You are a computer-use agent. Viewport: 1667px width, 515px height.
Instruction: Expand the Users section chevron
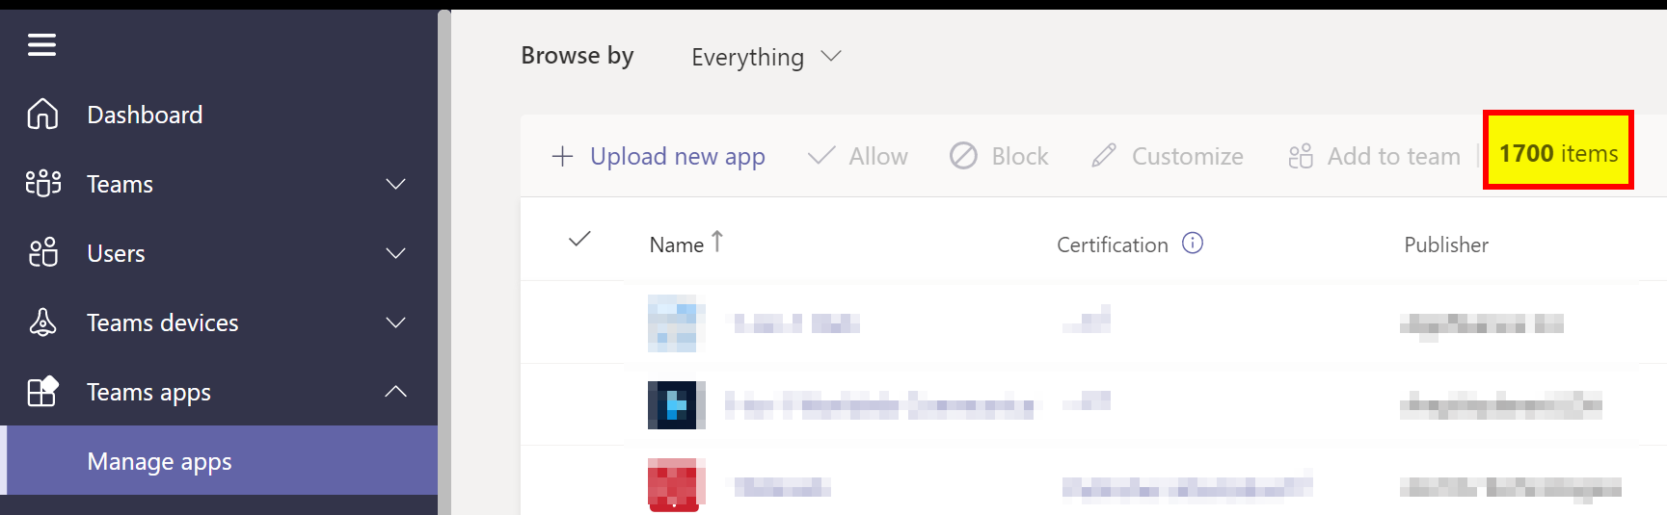point(395,253)
